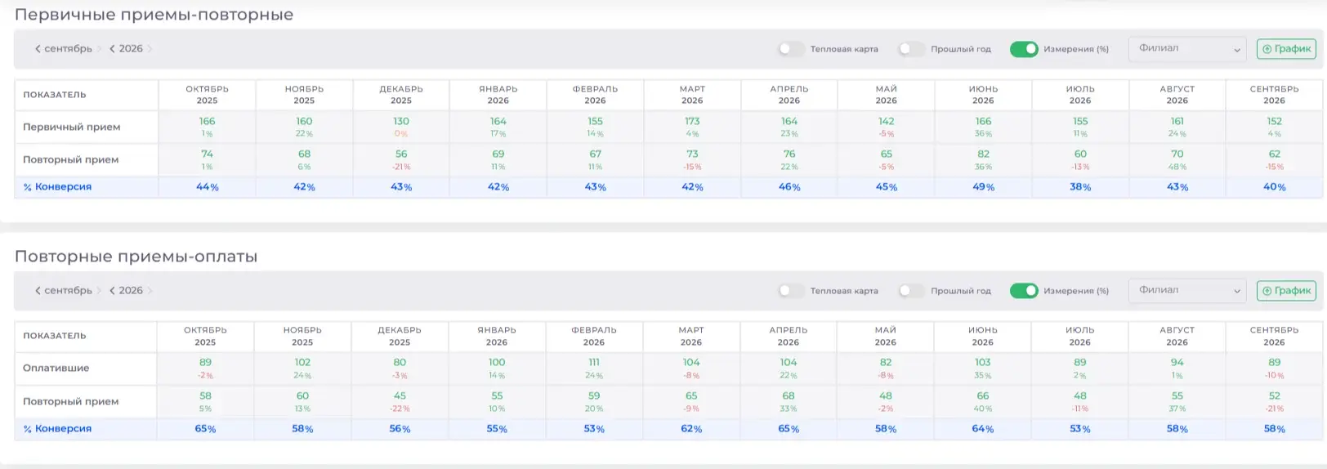Click ОКТЯБРЬ 2025 header in first table

coord(208,95)
